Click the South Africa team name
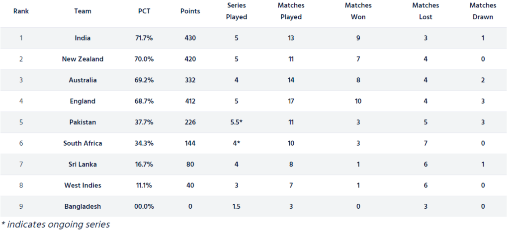 click(83, 143)
